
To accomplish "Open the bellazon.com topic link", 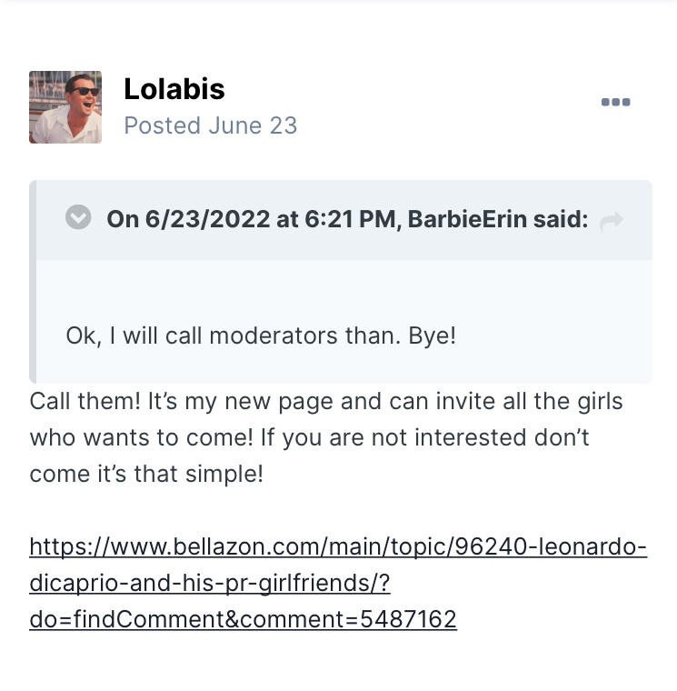I will click(x=338, y=547).
